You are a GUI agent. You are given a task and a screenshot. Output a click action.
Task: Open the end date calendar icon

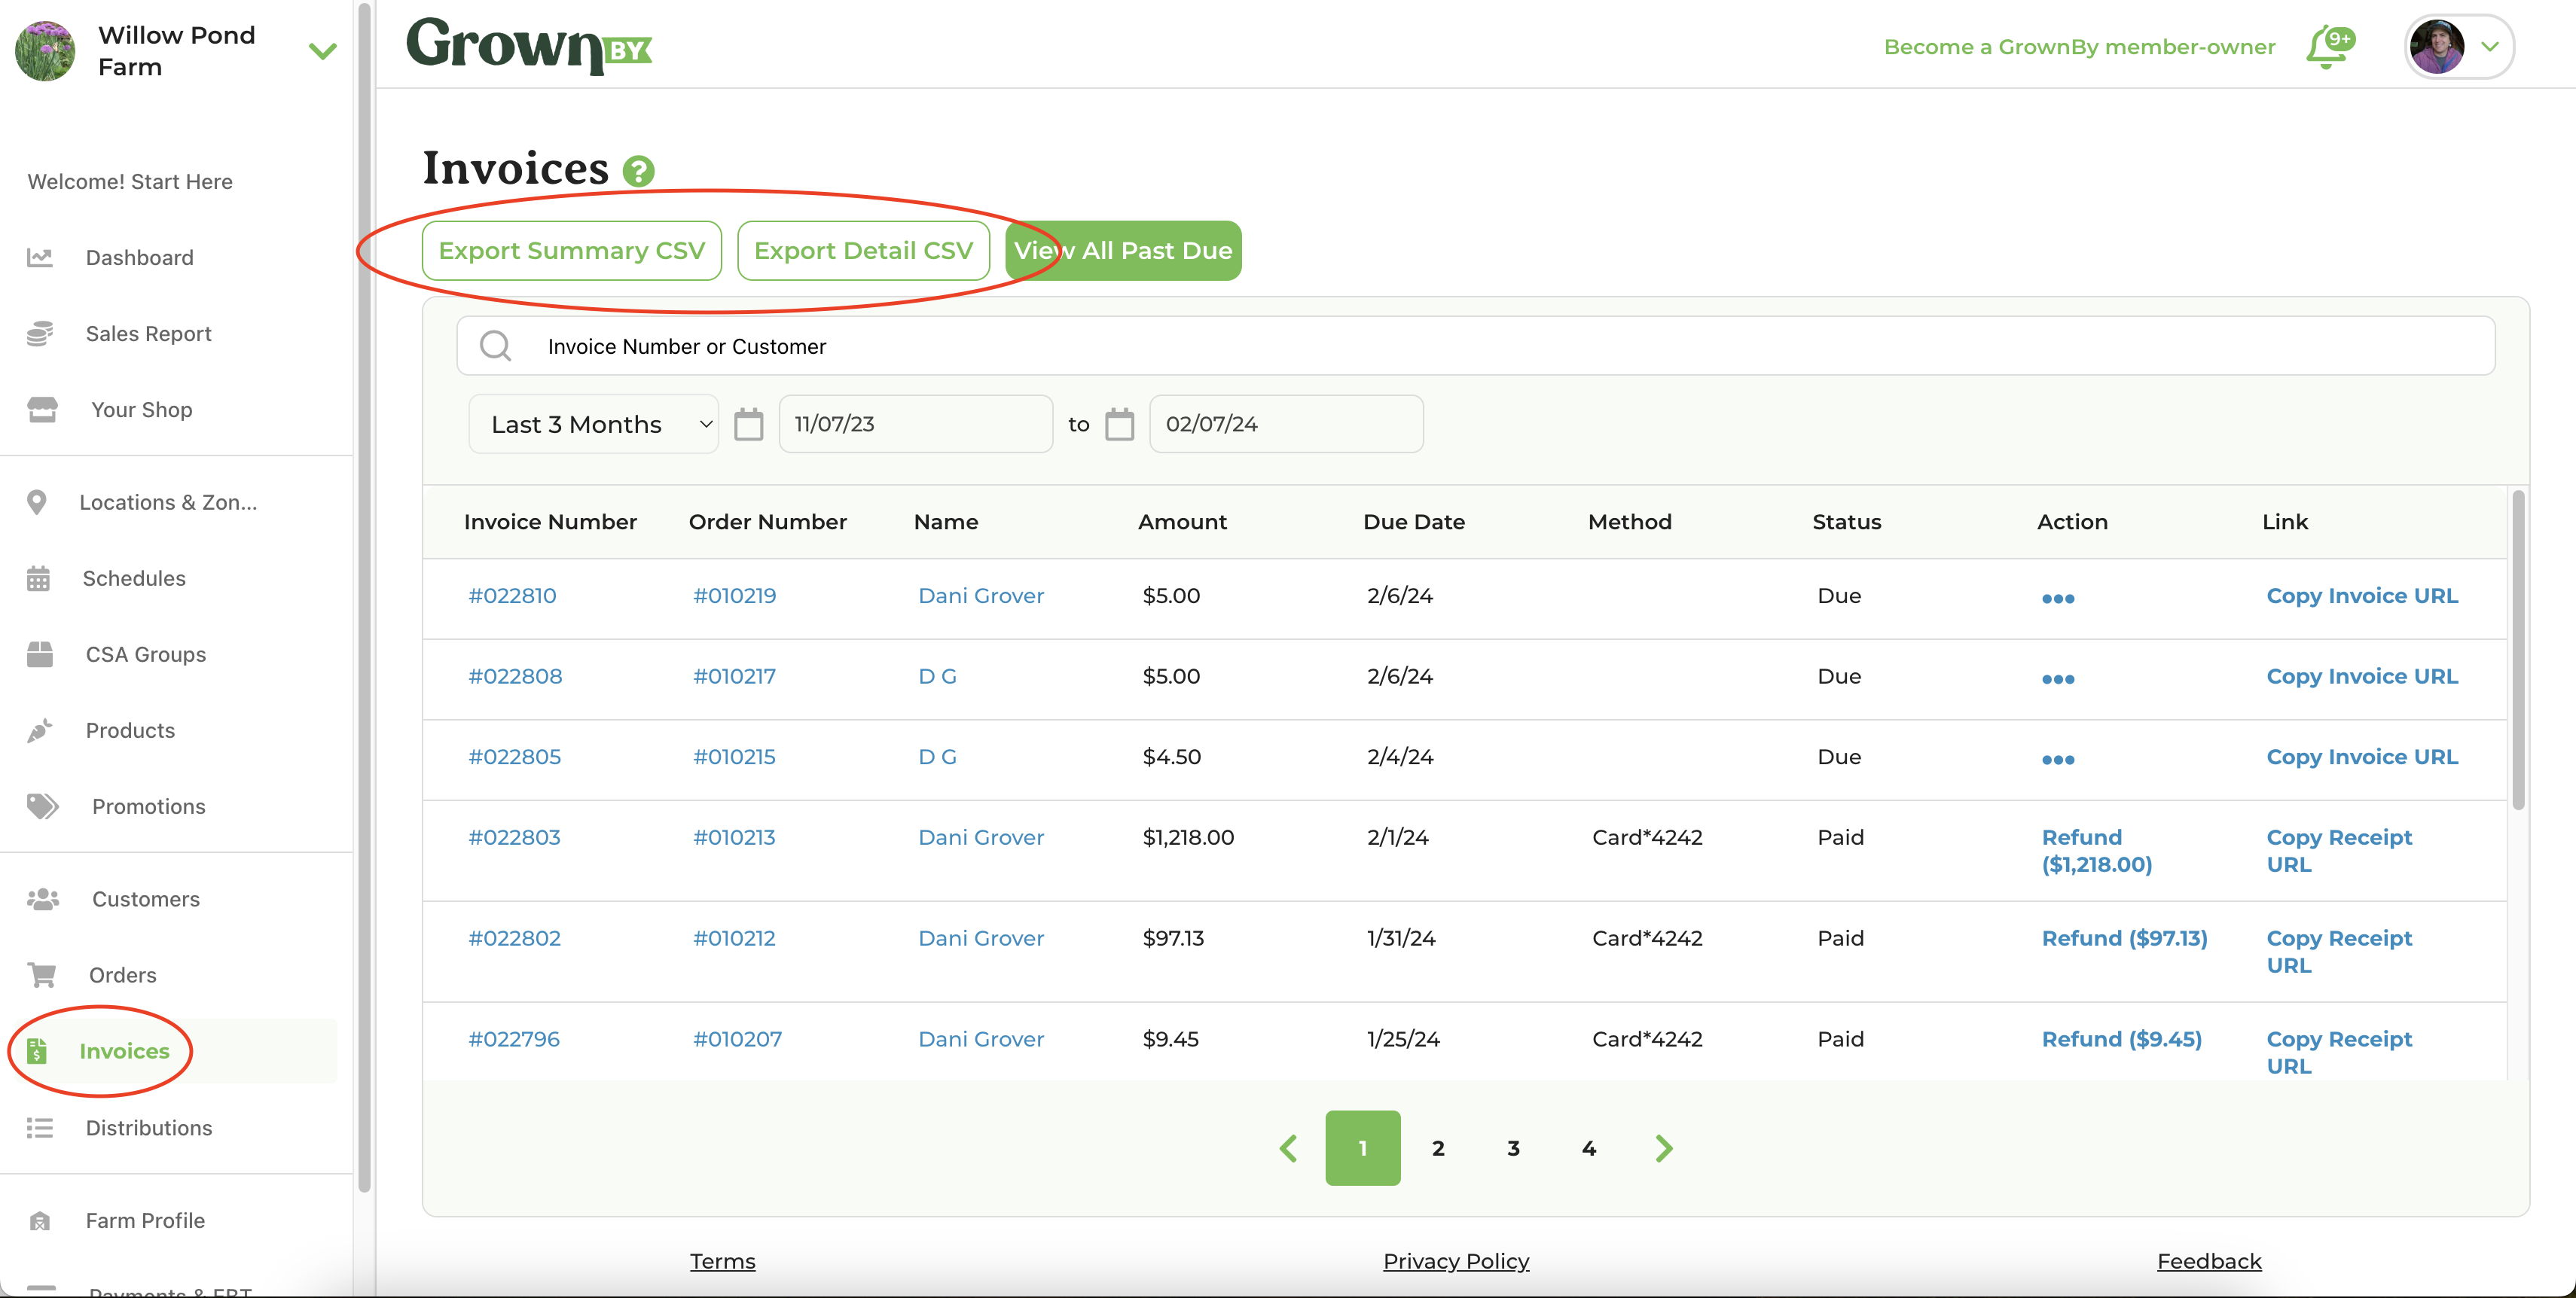[1119, 424]
